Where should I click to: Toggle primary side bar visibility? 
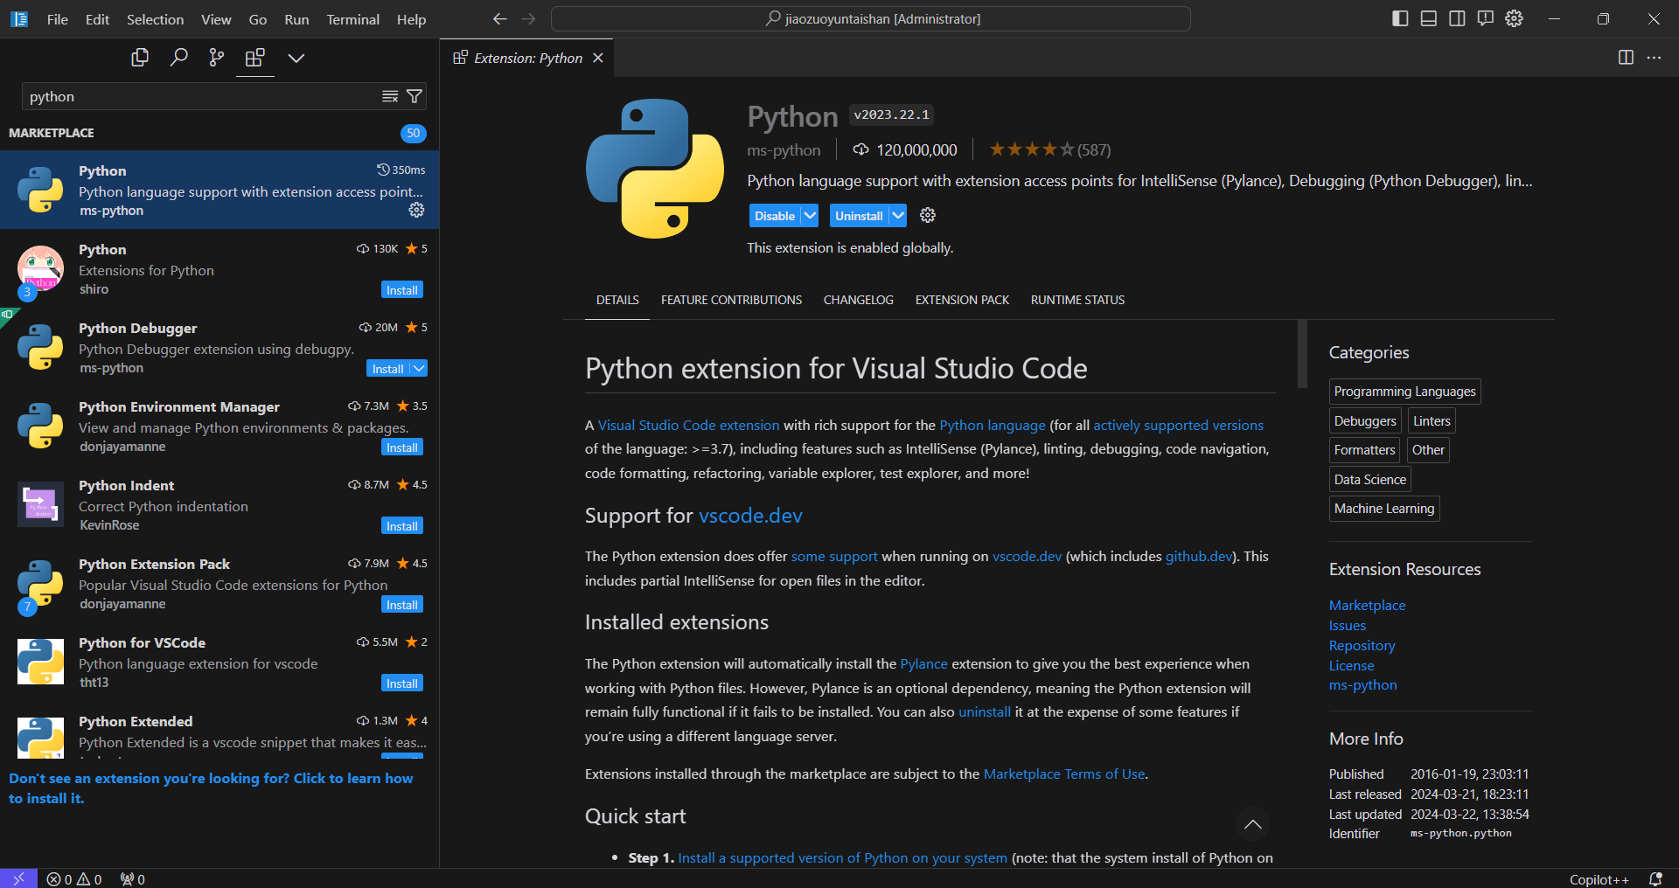(x=1400, y=18)
